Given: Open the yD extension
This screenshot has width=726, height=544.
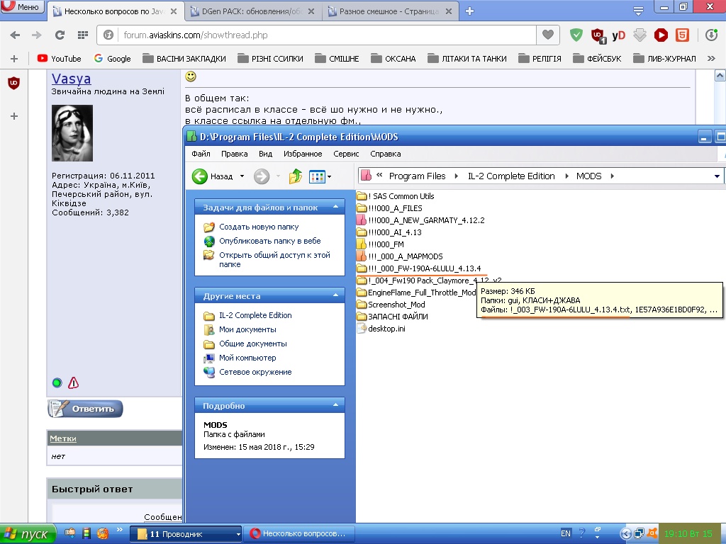Looking at the screenshot, I should [618, 35].
